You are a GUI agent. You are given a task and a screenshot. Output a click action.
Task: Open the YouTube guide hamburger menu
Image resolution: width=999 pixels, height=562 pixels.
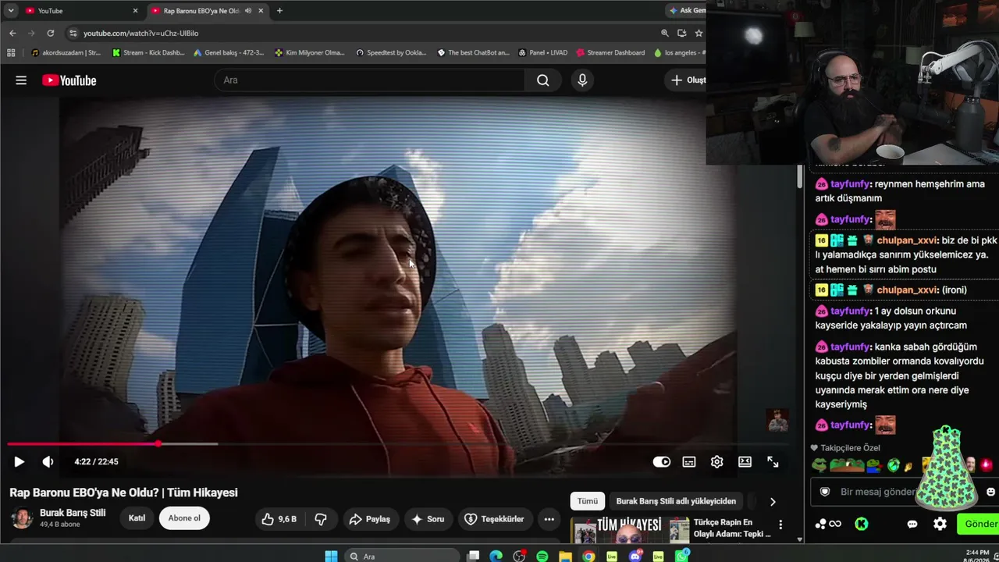(21, 80)
